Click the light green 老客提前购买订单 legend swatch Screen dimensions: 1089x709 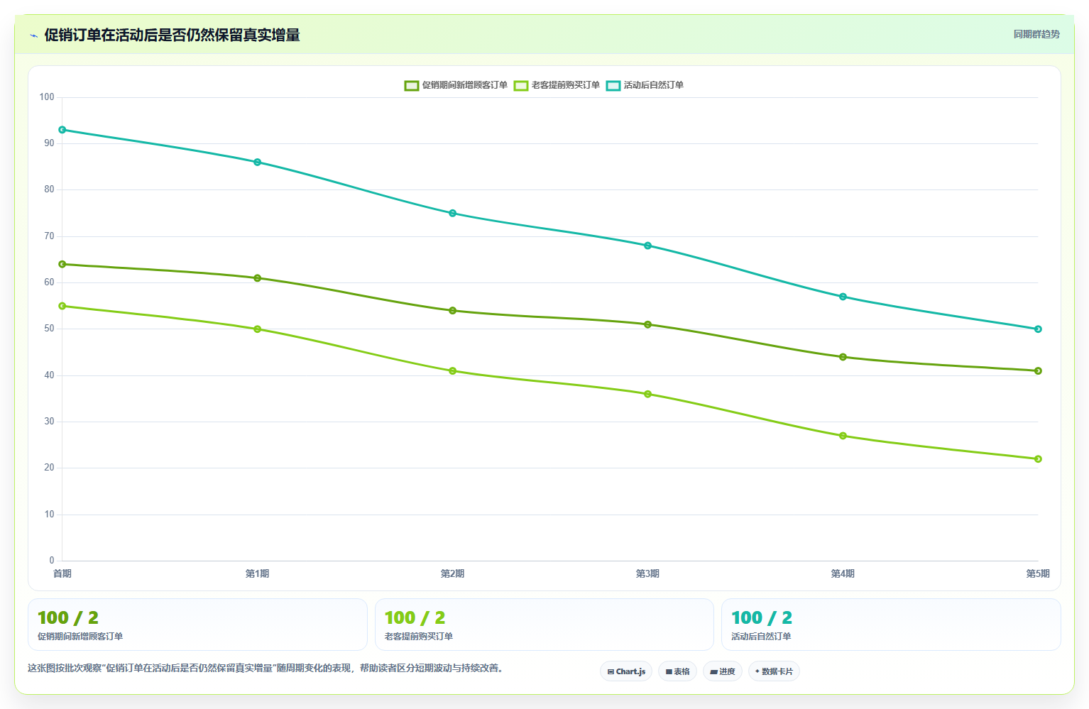point(521,86)
